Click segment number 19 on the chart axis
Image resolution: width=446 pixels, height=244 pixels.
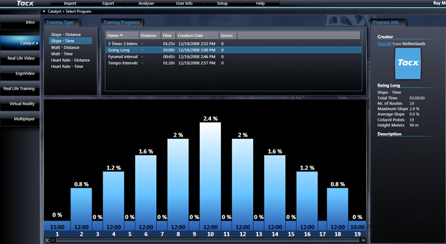[357, 234]
